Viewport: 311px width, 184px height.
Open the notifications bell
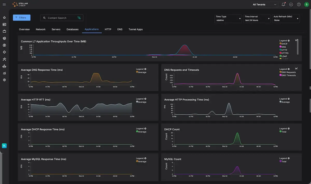284,4
